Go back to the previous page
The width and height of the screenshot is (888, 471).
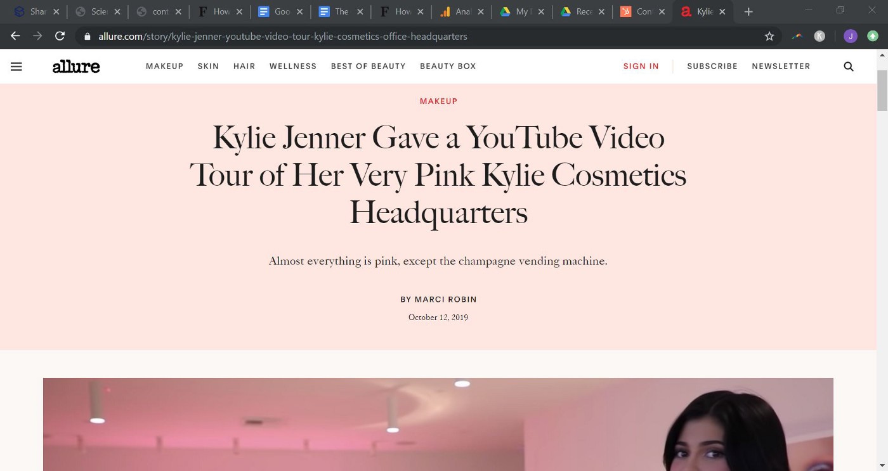[x=15, y=36]
